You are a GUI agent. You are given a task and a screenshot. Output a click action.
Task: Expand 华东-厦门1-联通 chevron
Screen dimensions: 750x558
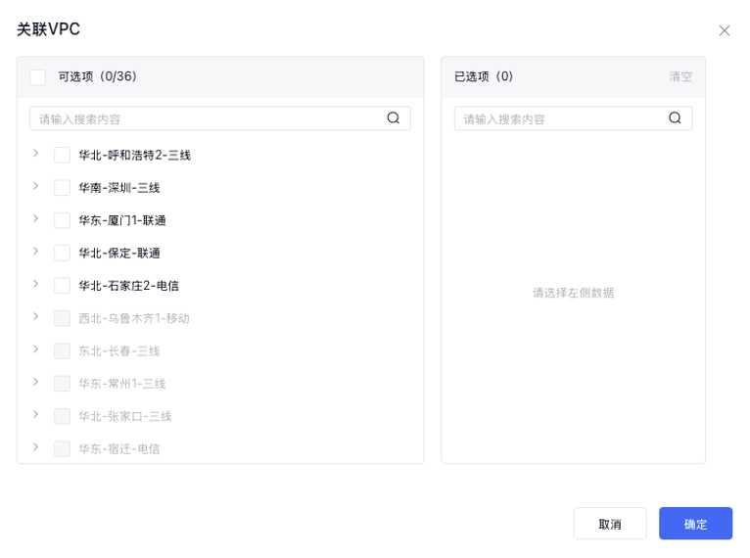[36, 218]
